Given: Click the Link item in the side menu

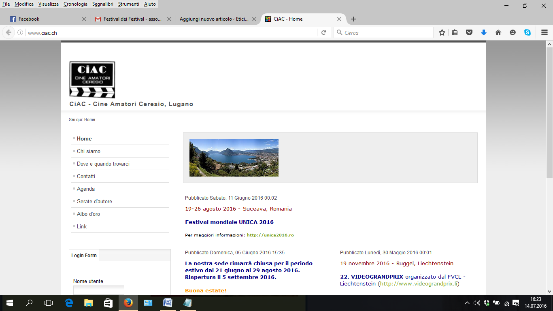Looking at the screenshot, I should (82, 226).
